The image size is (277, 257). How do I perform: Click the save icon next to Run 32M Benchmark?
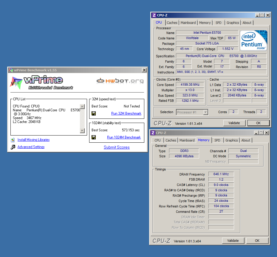(94, 113)
